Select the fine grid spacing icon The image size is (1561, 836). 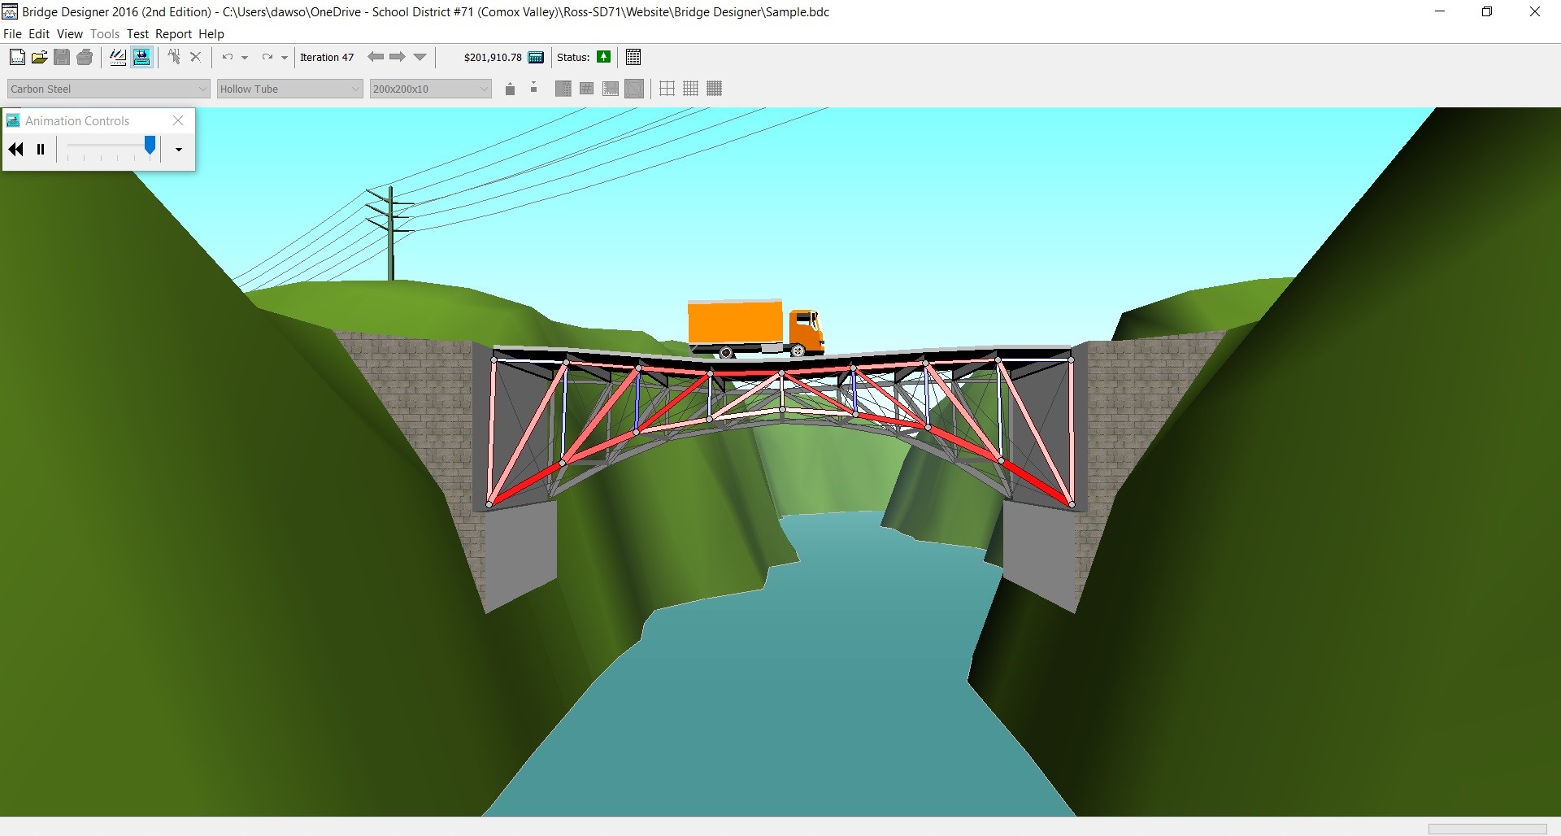pyautogui.click(x=714, y=88)
